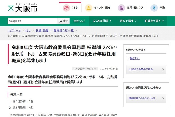Image resolution: width=175 pixels, height=117 pixels.
Task: Click the 検索 button
Action: coord(64,21)
